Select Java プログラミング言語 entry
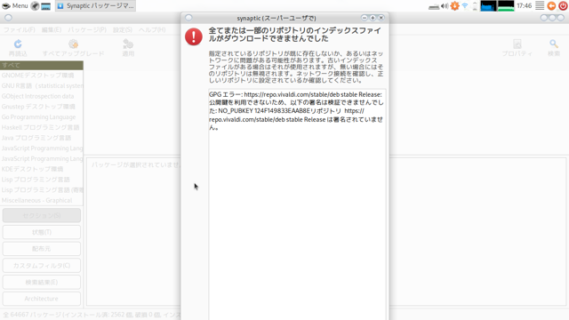 point(42,138)
